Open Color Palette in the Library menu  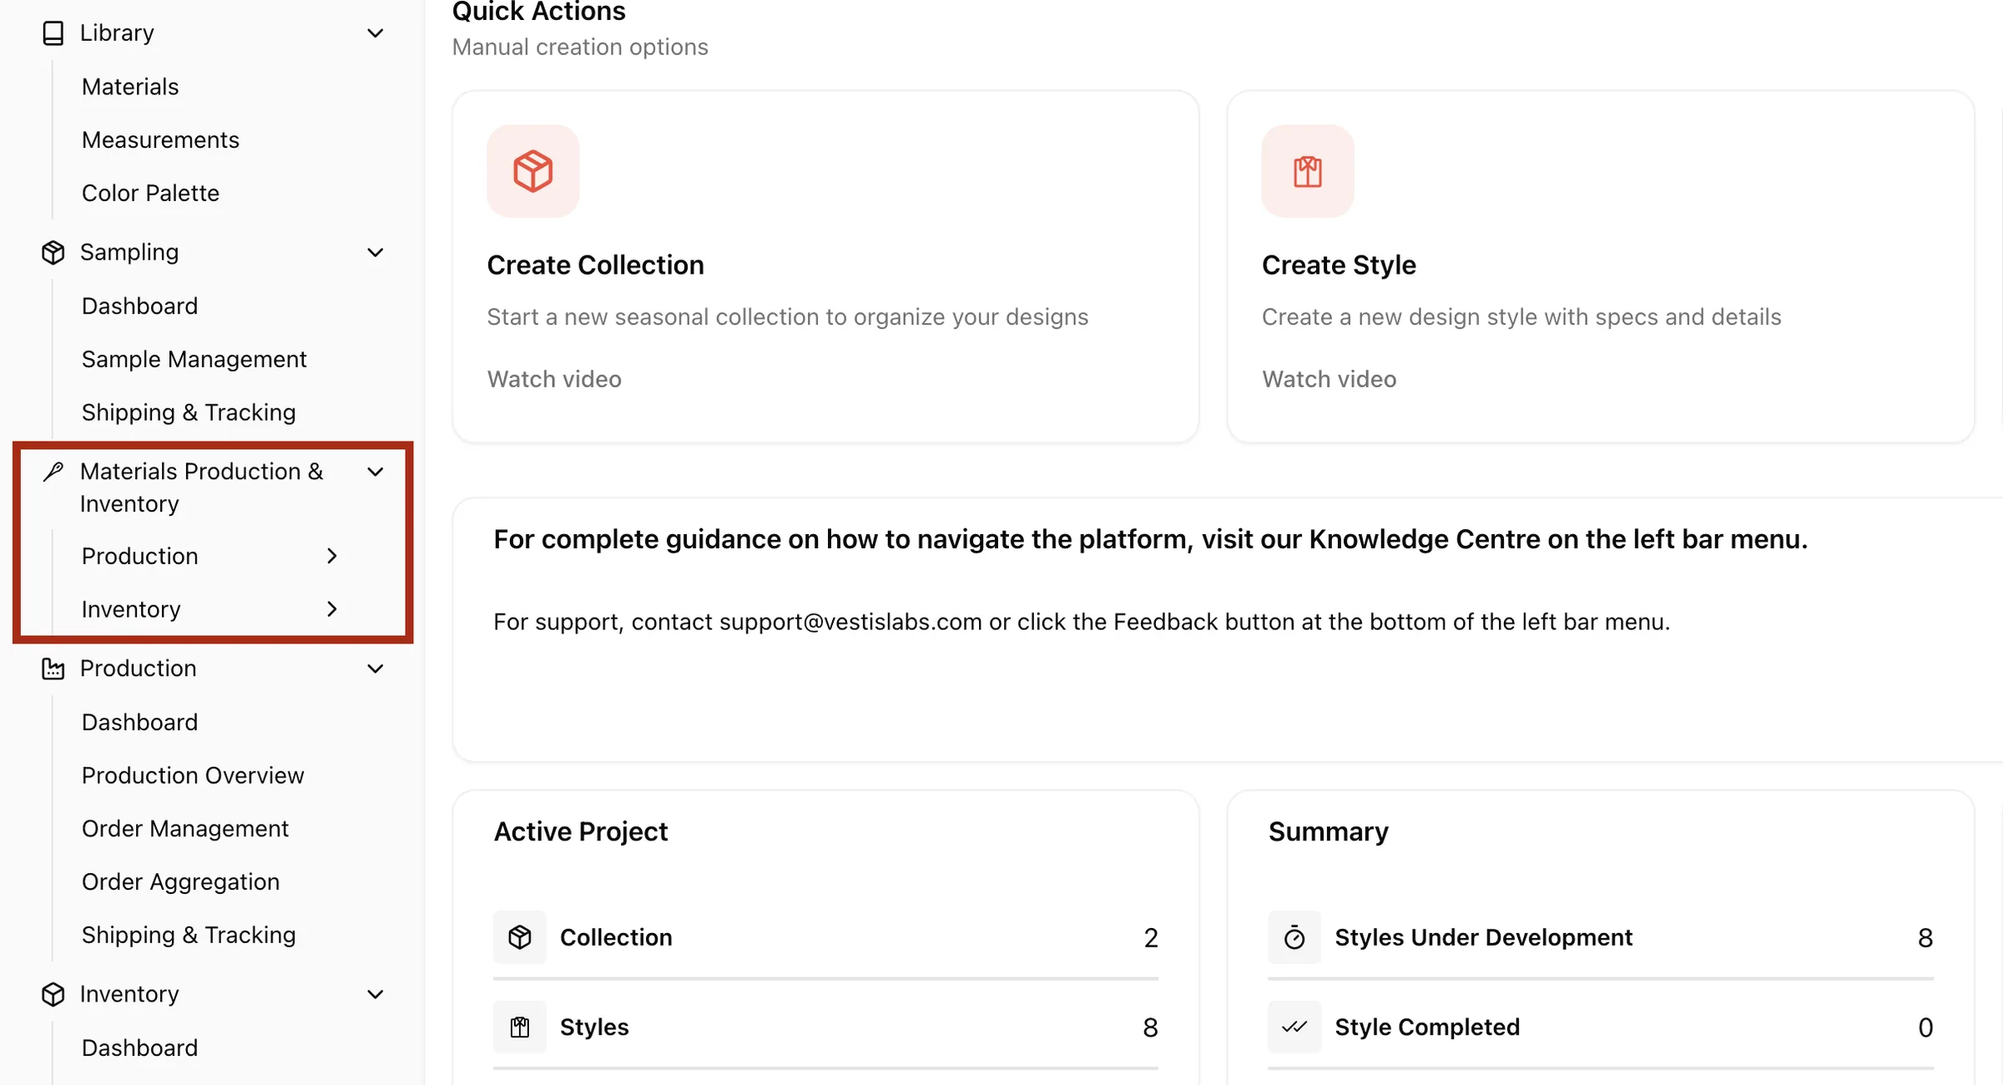point(150,193)
